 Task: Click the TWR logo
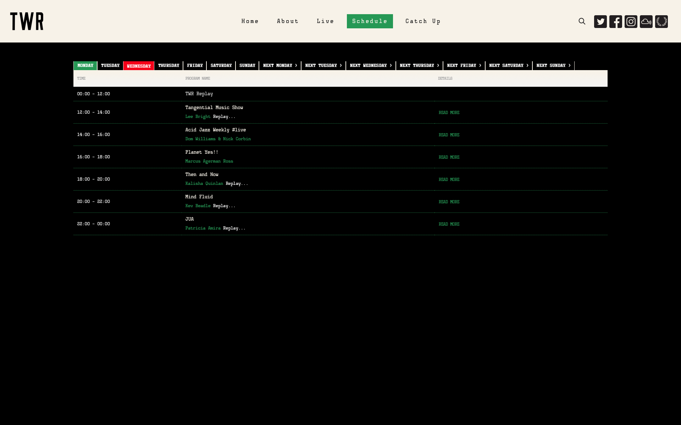27,21
